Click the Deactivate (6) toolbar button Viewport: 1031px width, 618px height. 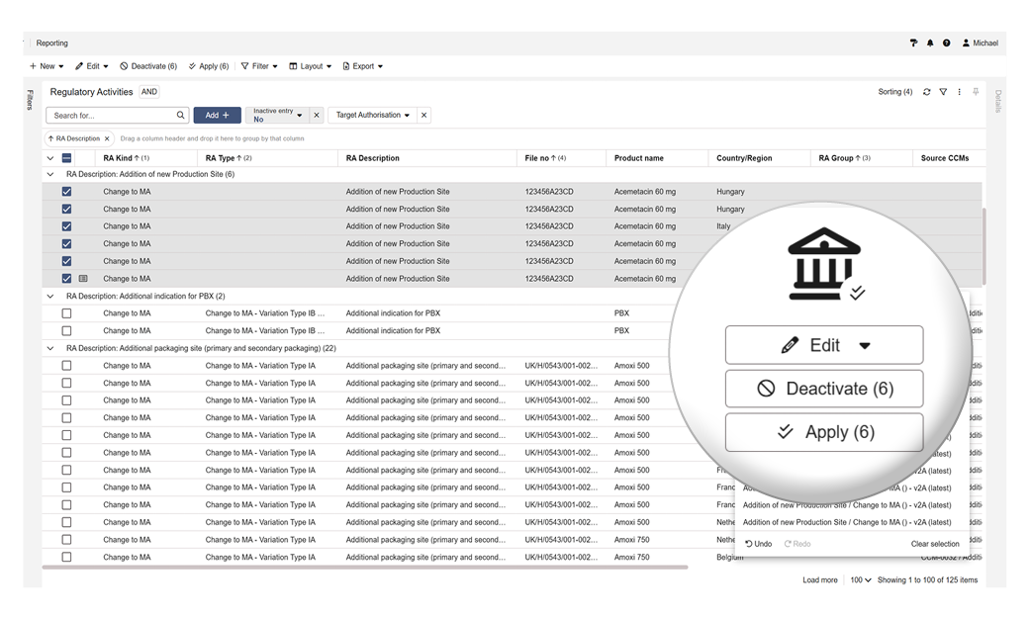pyautogui.click(x=148, y=66)
